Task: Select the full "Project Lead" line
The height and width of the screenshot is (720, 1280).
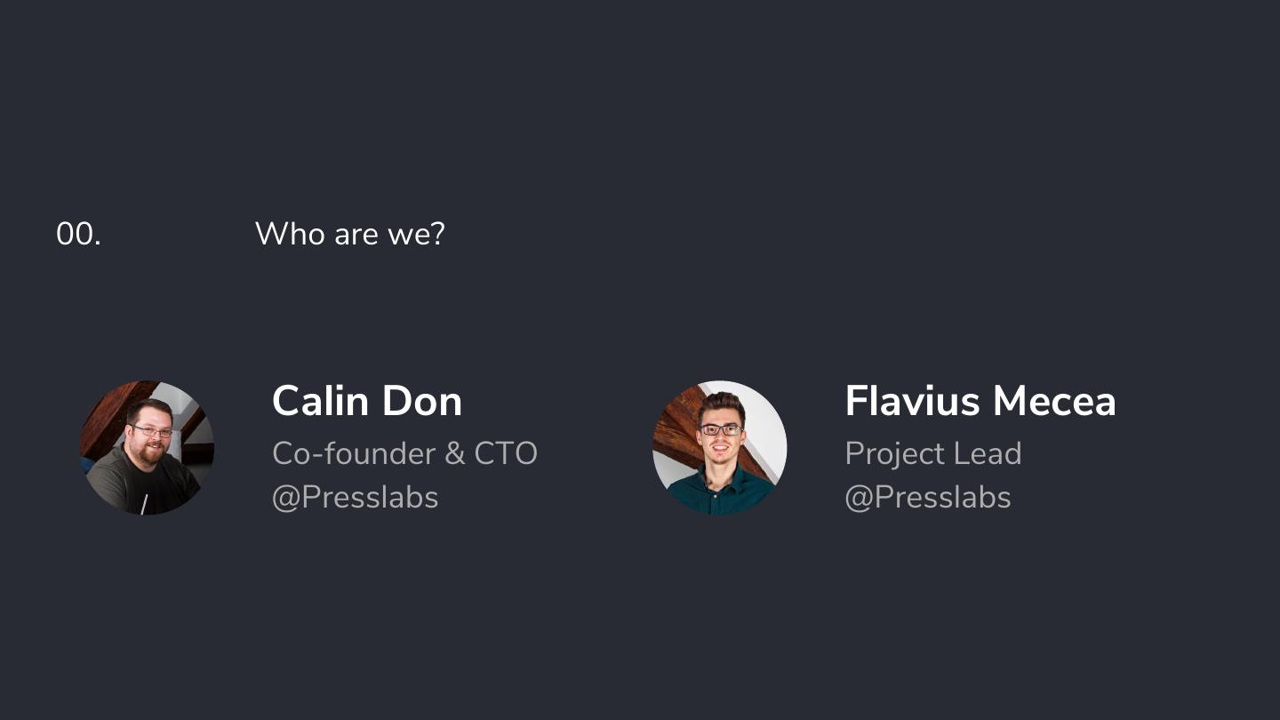Action: 932,453
